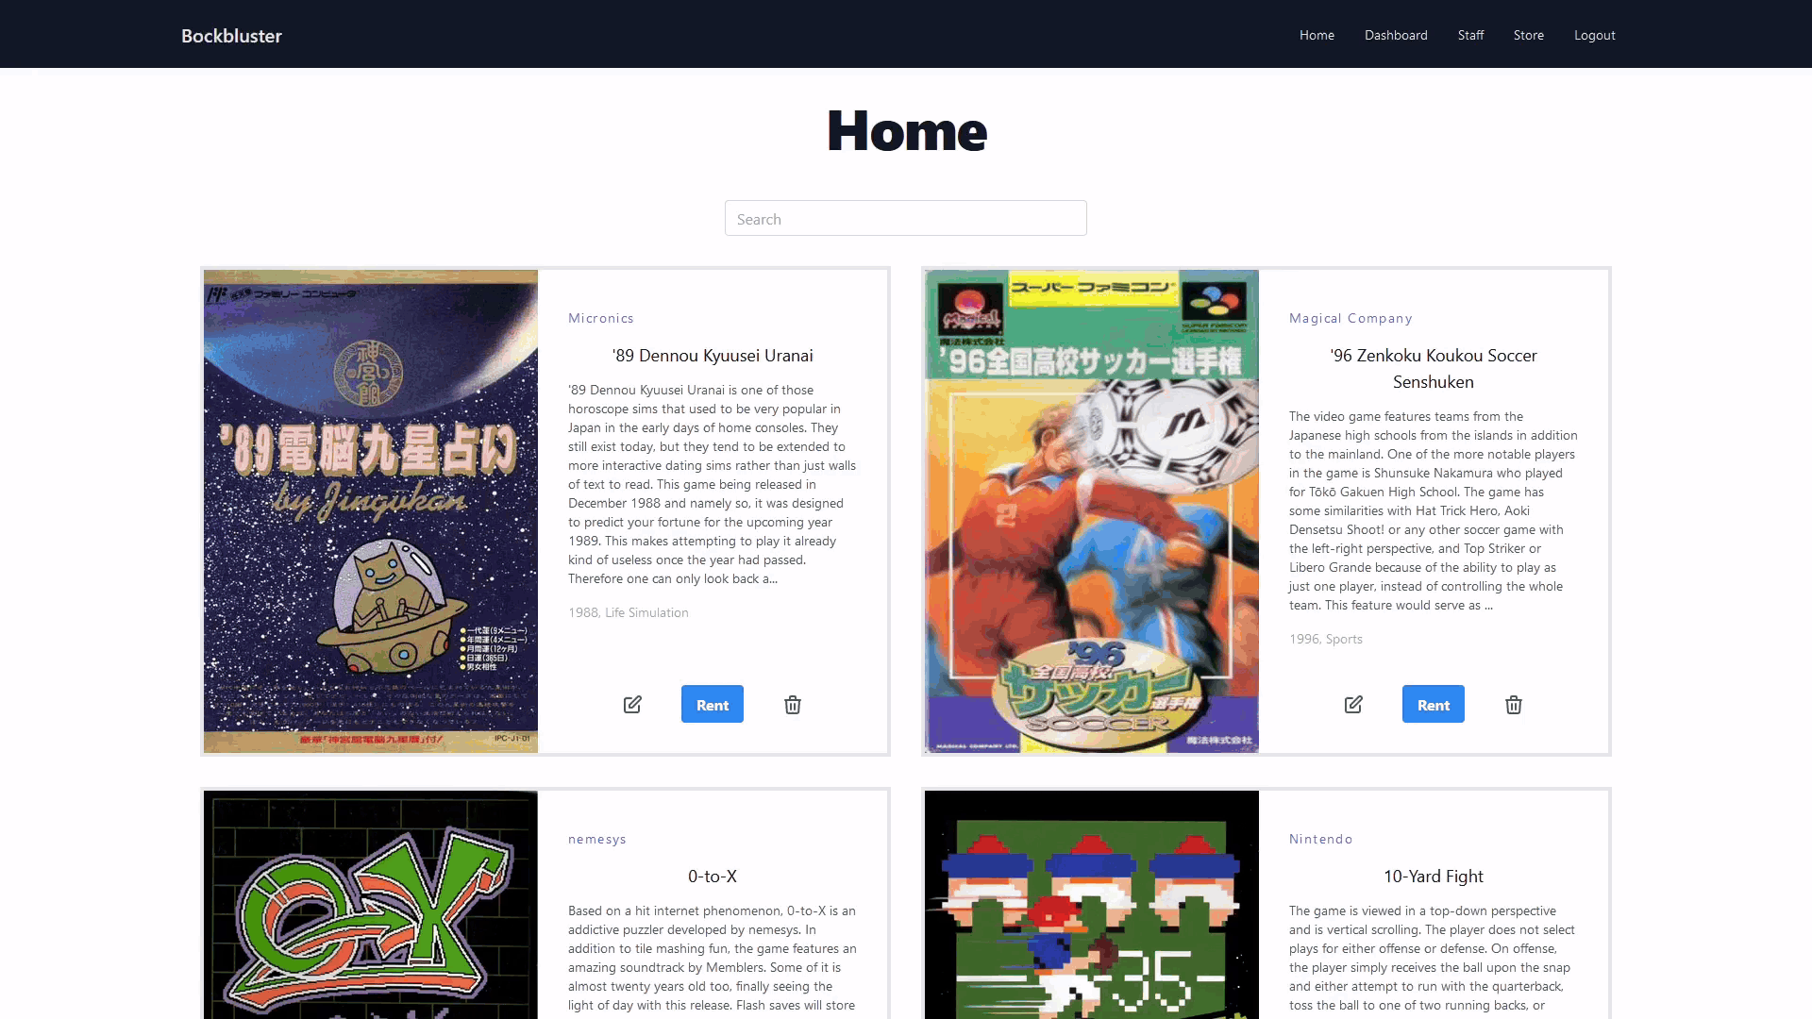Open the Search input field
This screenshot has width=1812, height=1019.
(x=905, y=219)
